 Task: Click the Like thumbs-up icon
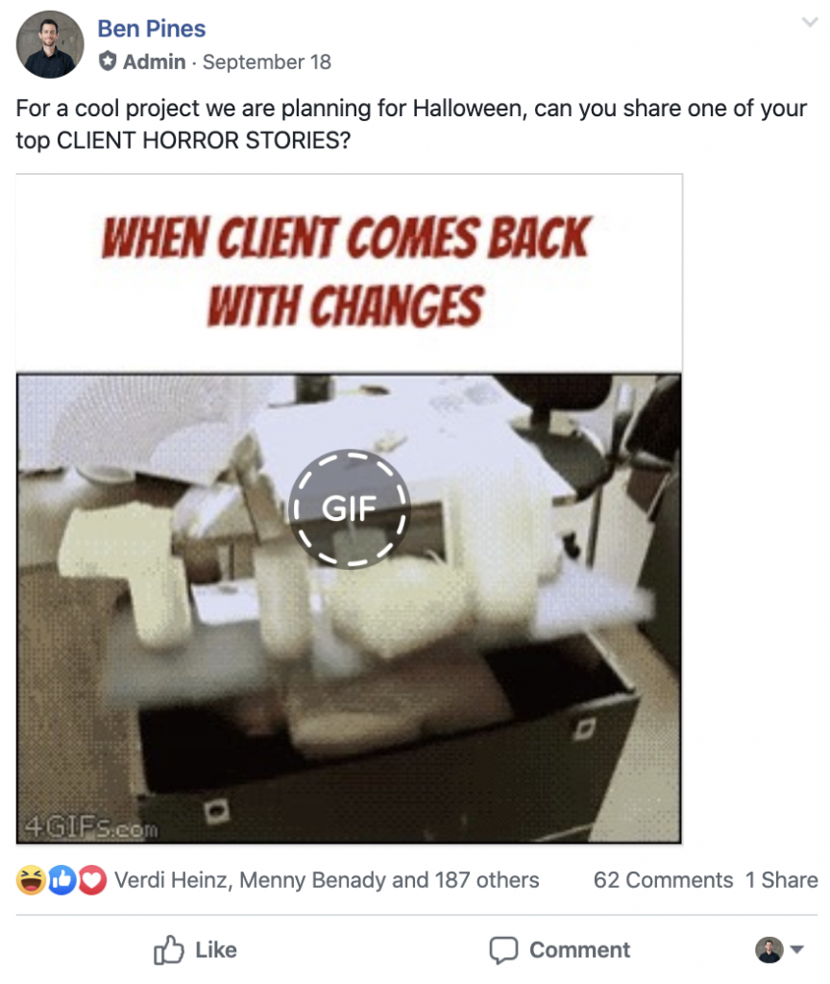[169, 949]
